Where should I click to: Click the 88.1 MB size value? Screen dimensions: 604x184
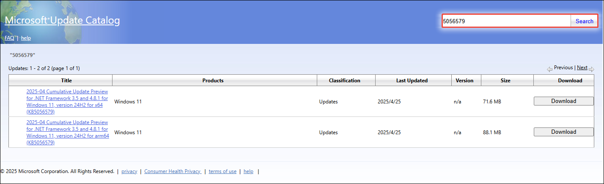coord(492,133)
